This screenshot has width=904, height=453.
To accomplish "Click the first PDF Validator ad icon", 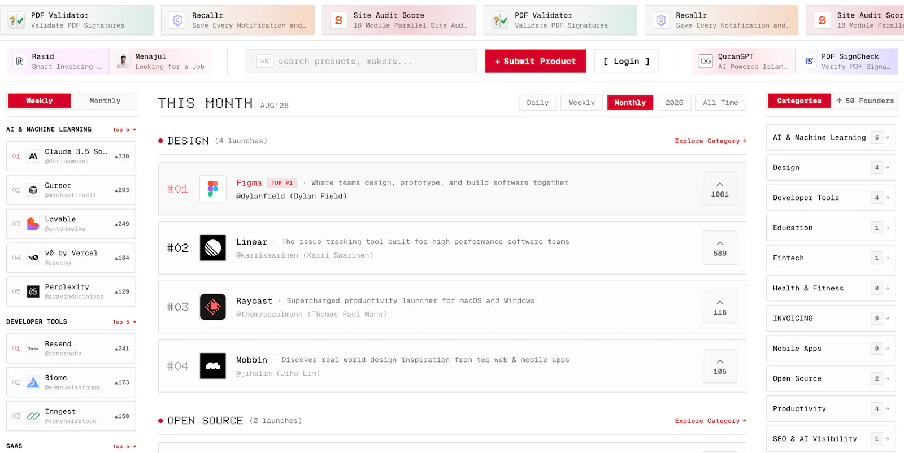I will pyautogui.click(x=16, y=20).
